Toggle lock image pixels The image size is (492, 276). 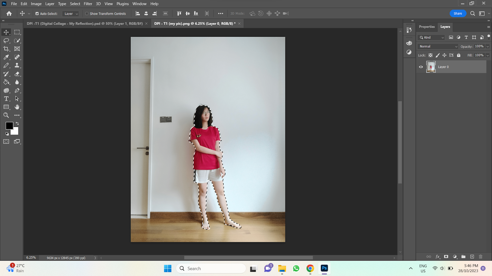coord(438,55)
